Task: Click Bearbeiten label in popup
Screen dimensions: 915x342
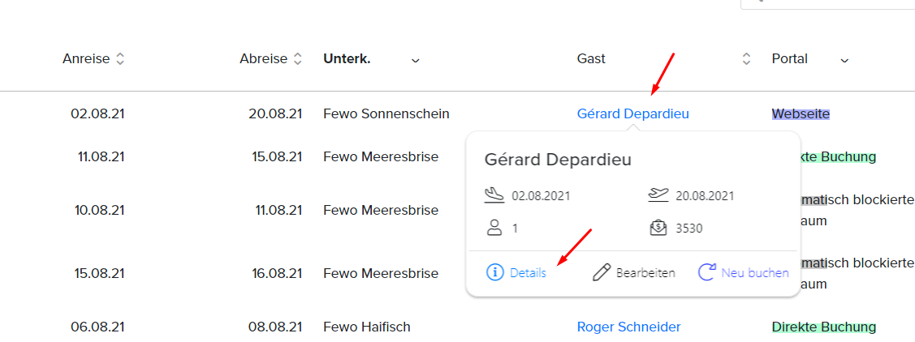Action: point(645,272)
